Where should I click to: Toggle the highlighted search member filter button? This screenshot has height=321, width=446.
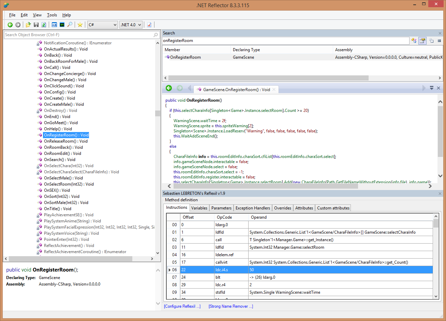click(x=422, y=41)
